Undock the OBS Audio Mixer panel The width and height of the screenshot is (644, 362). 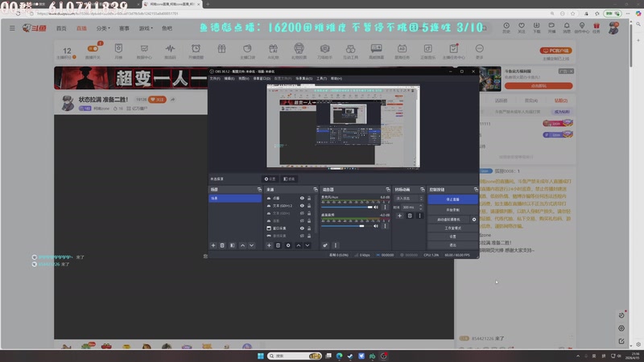[x=388, y=190]
